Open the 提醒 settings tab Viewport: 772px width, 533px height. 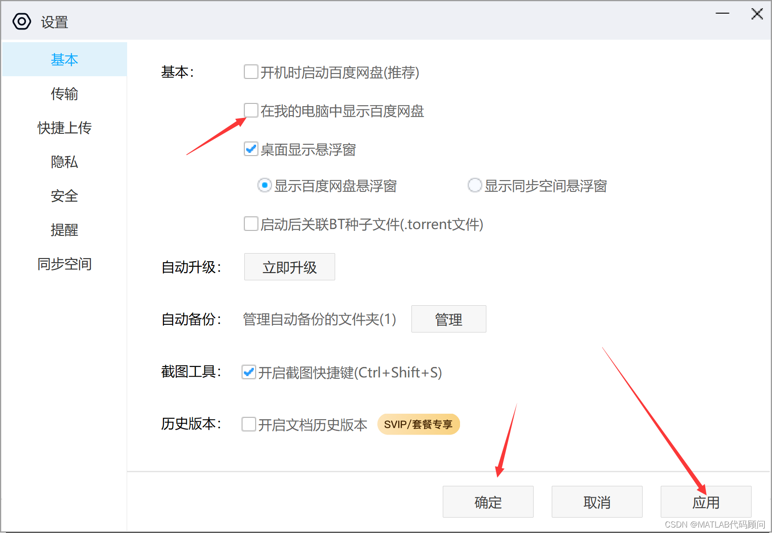[x=64, y=230]
